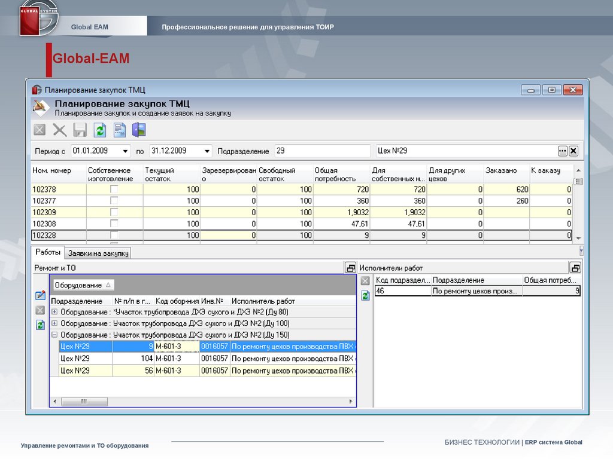Restore the Ремонт и ТО panel window
Image resolution: width=613 pixels, height=459 pixels.
[x=350, y=268]
